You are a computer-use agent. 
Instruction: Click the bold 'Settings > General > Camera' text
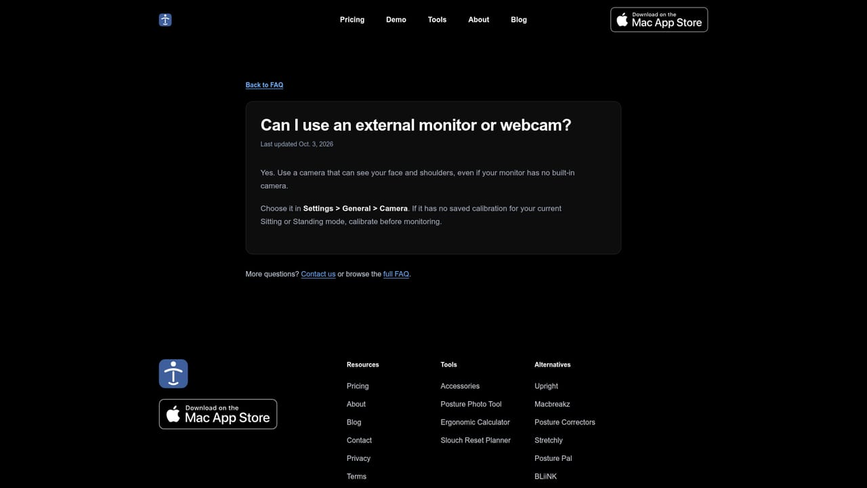point(356,208)
